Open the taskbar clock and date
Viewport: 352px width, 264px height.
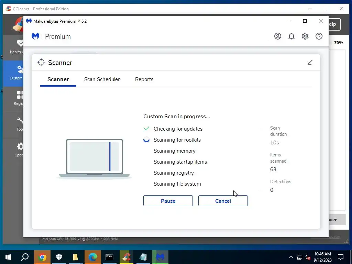(x=322, y=257)
